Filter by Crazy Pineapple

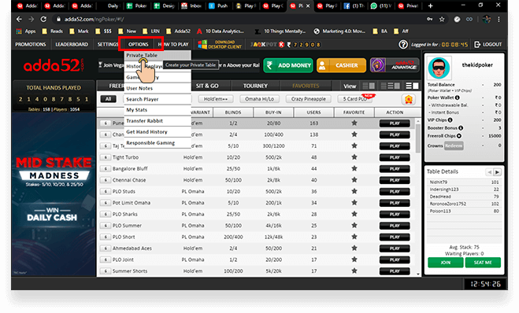tap(308, 99)
